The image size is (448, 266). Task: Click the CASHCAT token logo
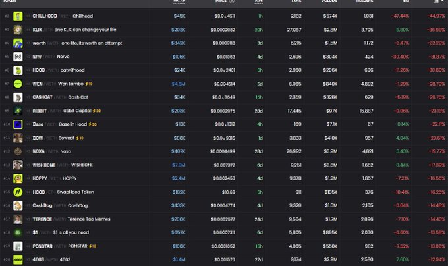[x=18, y=97]
